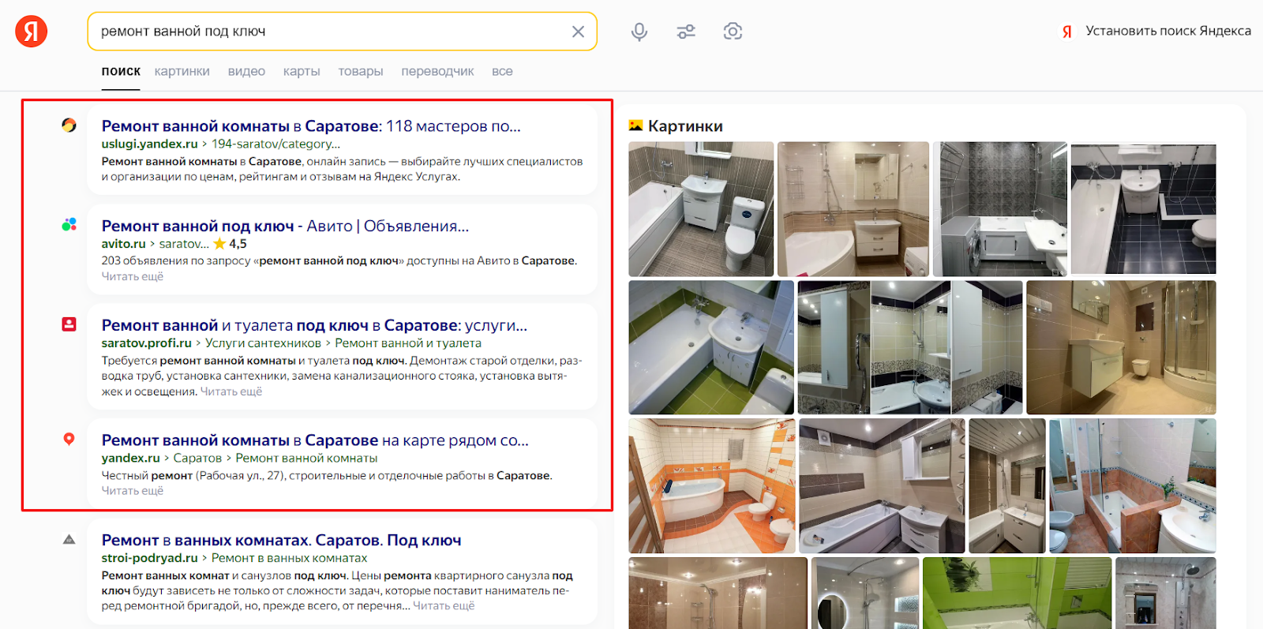1263x629 pixels.
Task: Open terracotta tiled bathroom with bidet image
Action: click(1133, 486)
